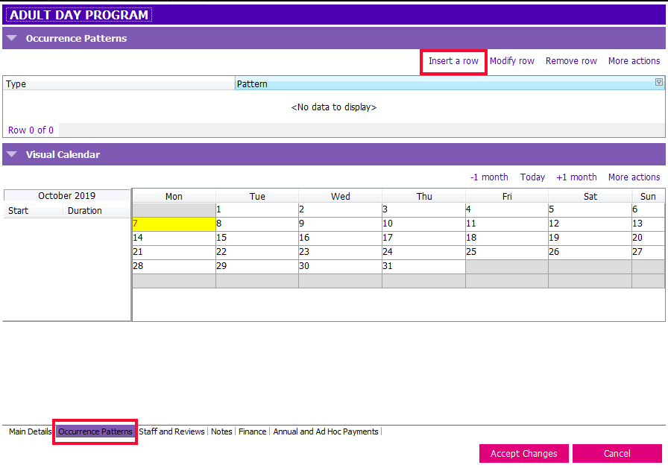Select day 16 in calendar

(340, 238)
